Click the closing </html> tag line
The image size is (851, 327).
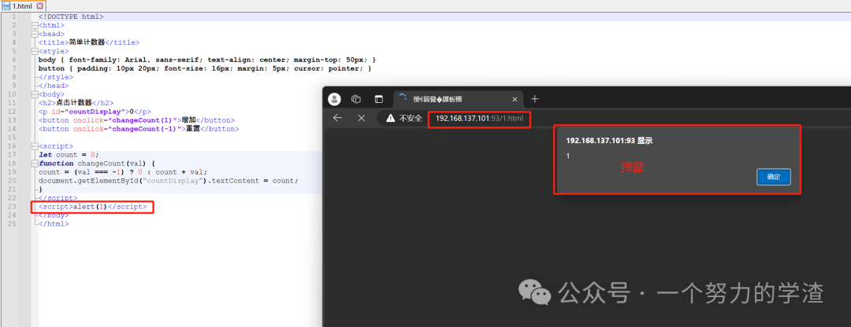[54, 223]
